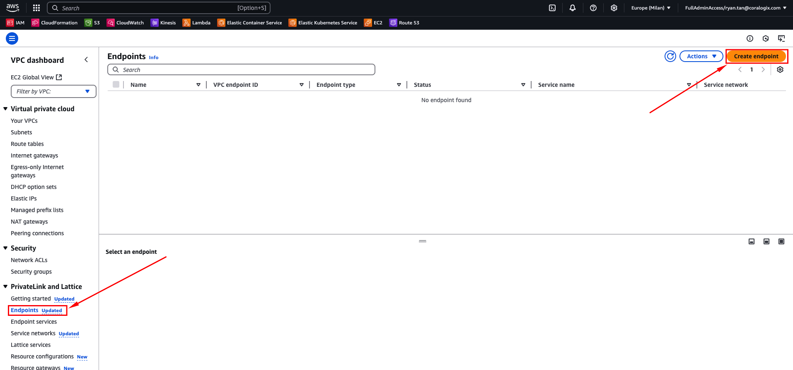This screenshot has height=370, width=793.
Task: Open table preferences gear icon
Action: [x=780, y=69]
